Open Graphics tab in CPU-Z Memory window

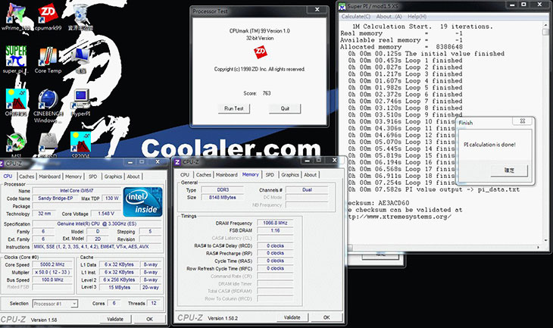tap(290, 175)
